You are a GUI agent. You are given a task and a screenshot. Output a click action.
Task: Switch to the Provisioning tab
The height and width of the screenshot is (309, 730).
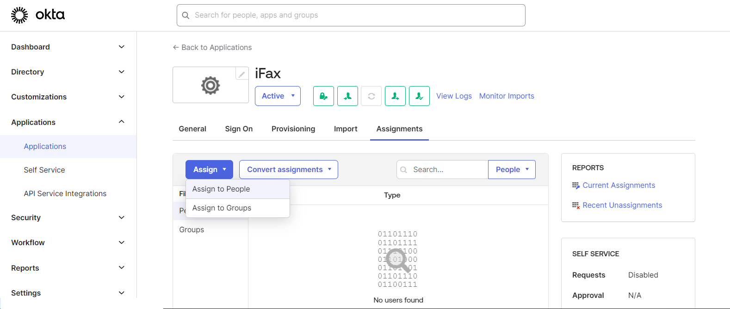(293, 129)
